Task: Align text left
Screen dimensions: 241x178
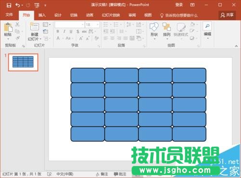Action: point(106,38)
